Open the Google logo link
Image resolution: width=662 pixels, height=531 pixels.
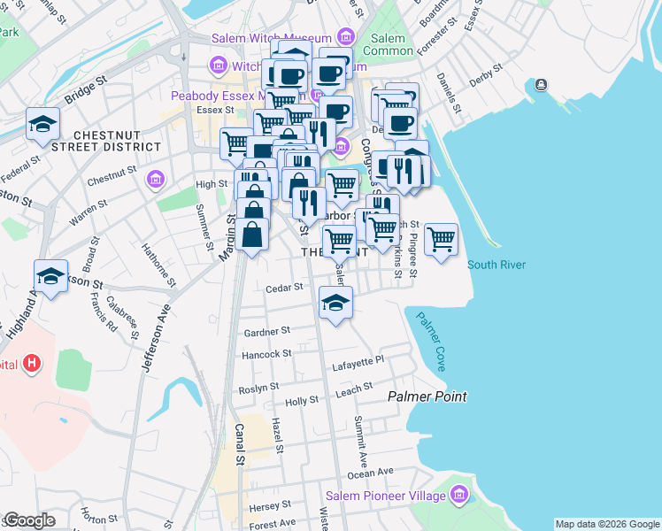point(29,520)
